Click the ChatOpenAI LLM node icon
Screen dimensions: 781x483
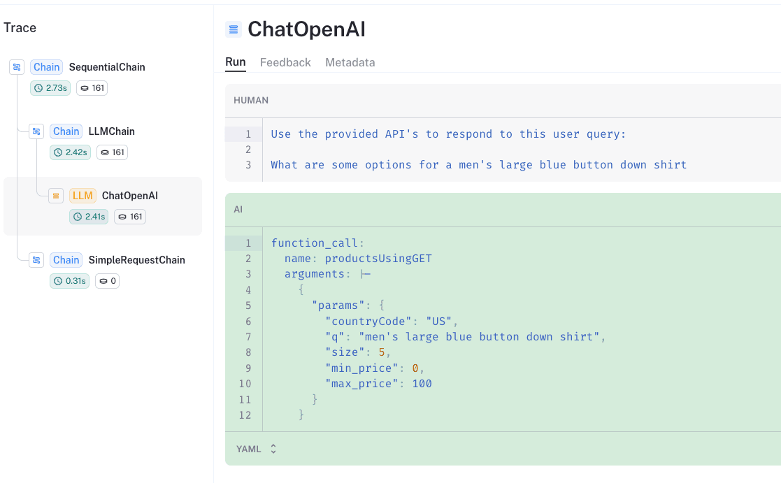[56, 196]
